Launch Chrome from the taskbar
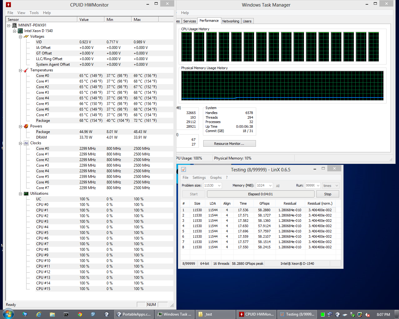The width and height of the screenshot is (399, 319). 80,314
